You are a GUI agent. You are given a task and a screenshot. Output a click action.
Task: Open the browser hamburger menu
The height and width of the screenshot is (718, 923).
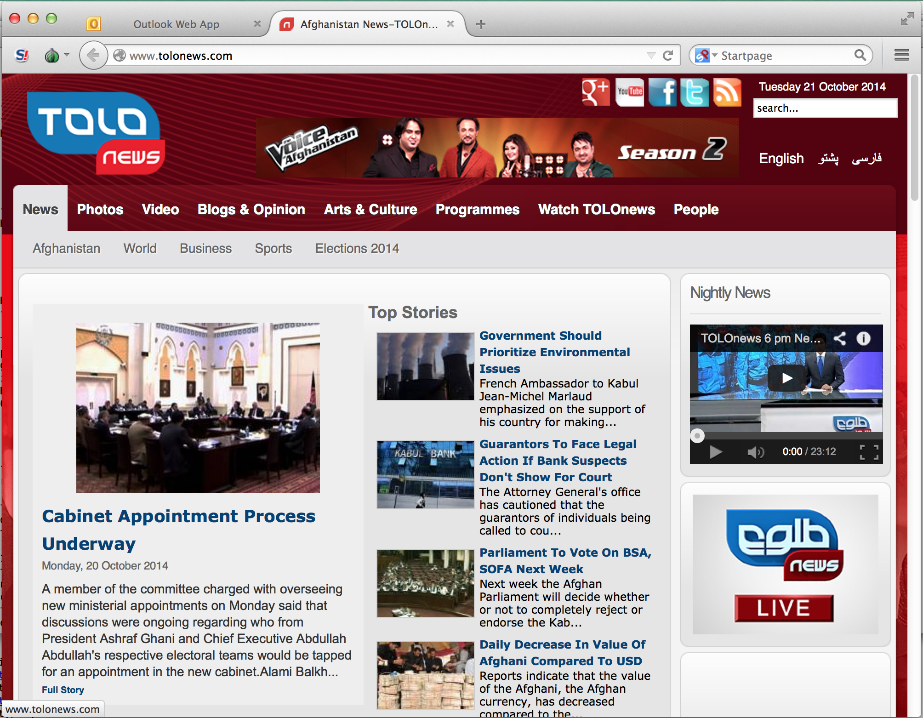coord(901,56)
